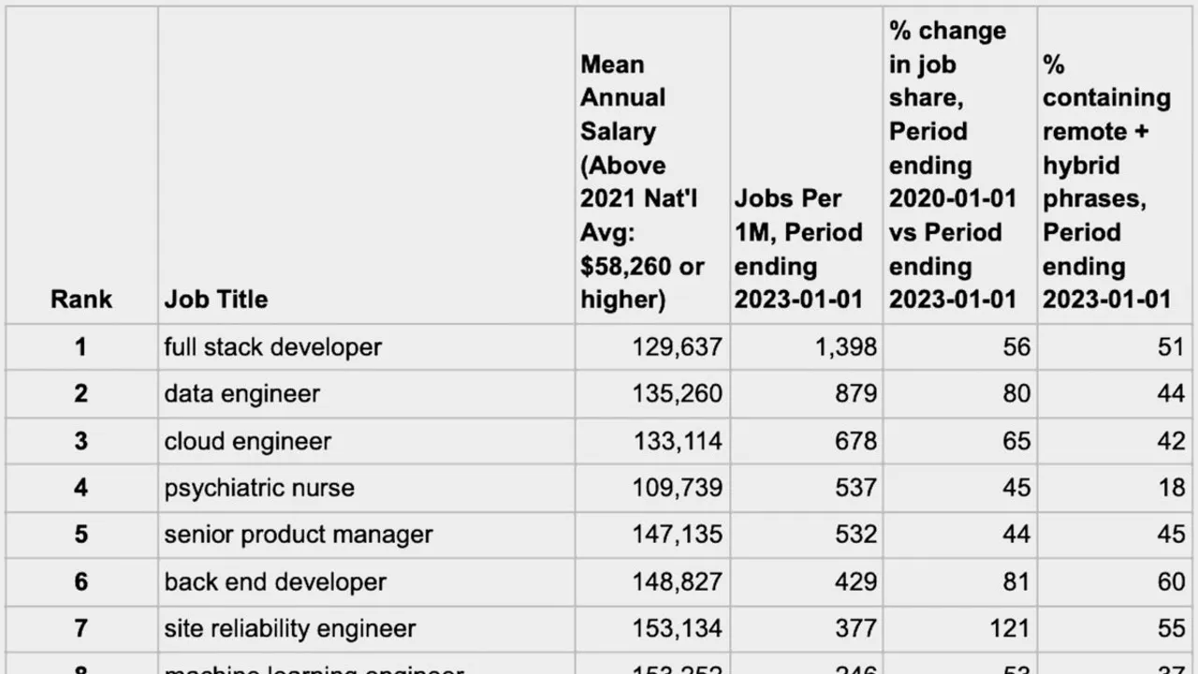Viewport: 1198px width, 674px height.
Task: Click the "full stack developer" cell
Action: (273, 347)
